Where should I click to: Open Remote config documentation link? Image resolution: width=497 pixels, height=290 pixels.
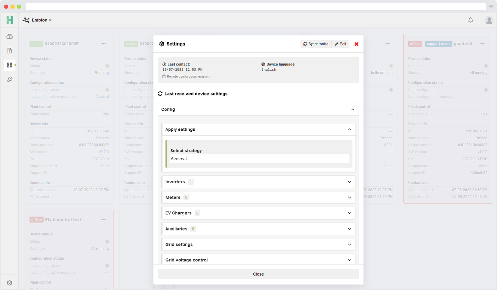point(188,76)
